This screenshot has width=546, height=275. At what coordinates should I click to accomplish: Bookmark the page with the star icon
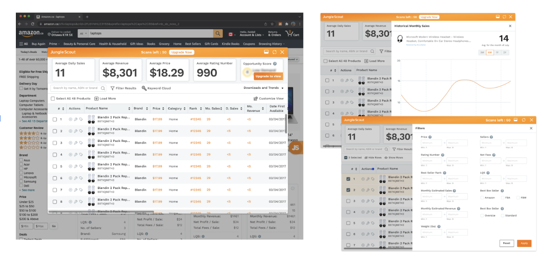coord(272,24)
